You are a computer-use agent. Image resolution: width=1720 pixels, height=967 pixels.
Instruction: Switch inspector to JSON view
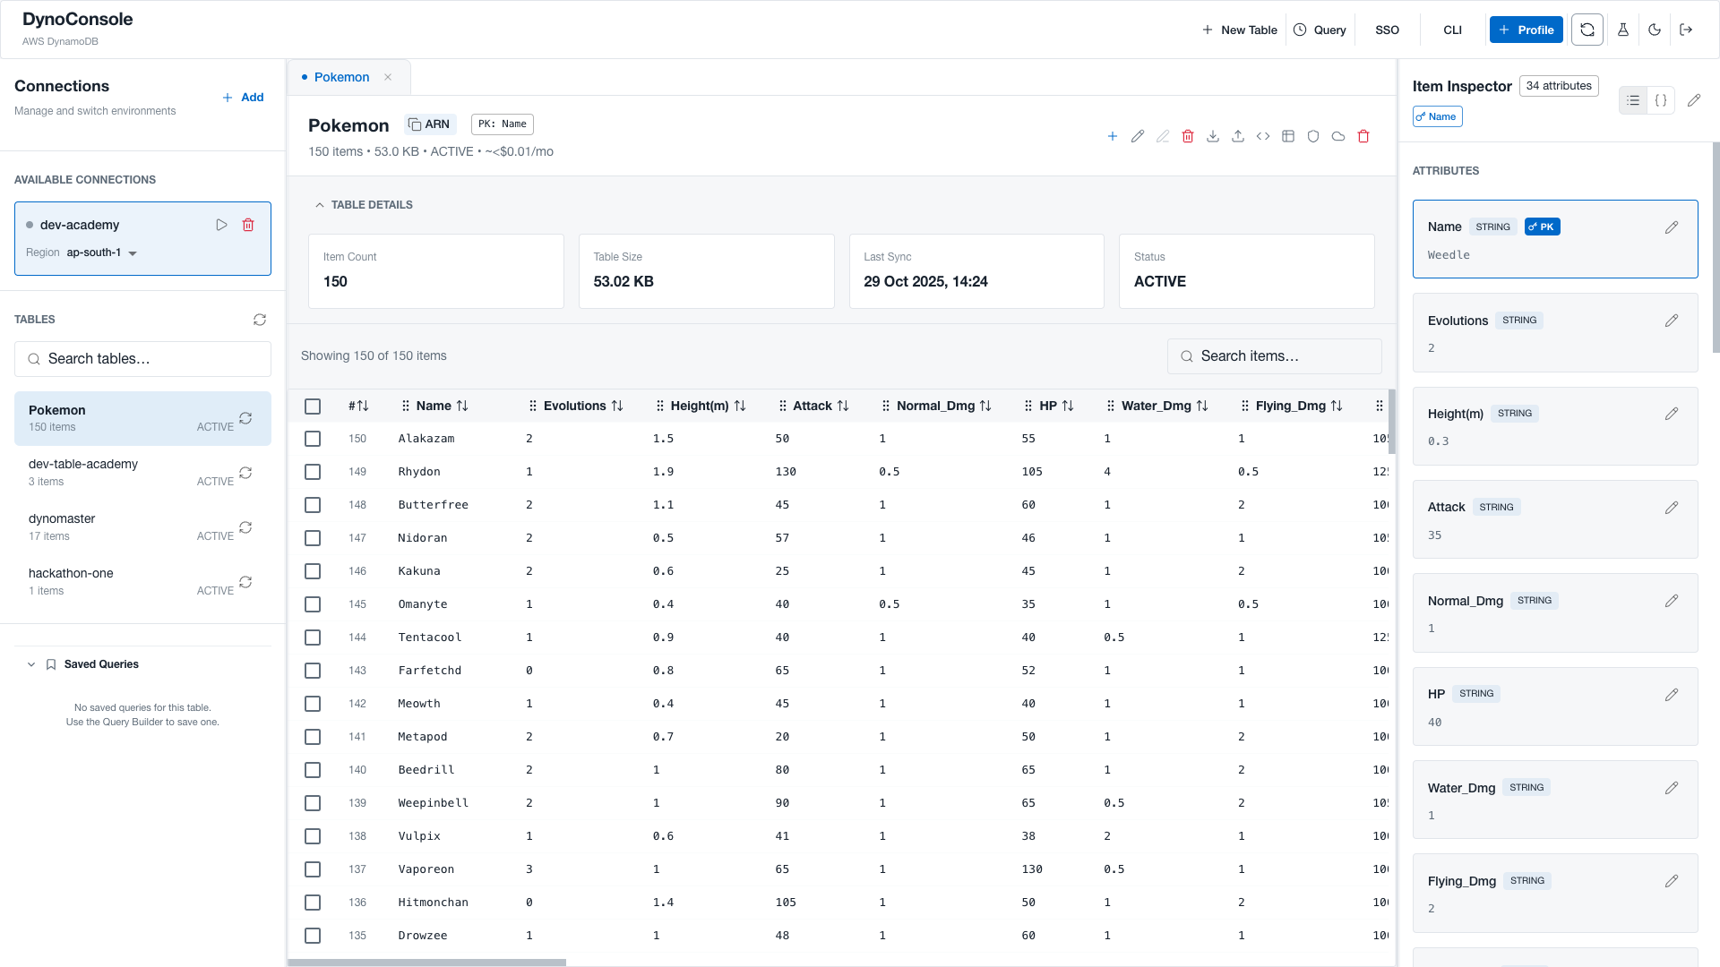pyautogui.click(x=1661, y=100)
